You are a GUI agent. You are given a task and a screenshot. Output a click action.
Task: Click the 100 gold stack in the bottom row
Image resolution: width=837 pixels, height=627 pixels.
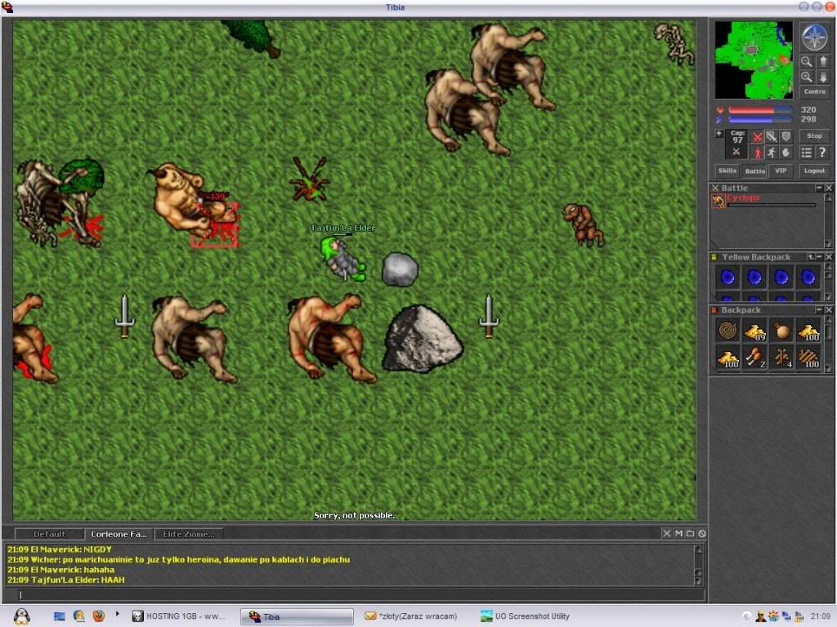pyautogui.click(x=727, y=358)
